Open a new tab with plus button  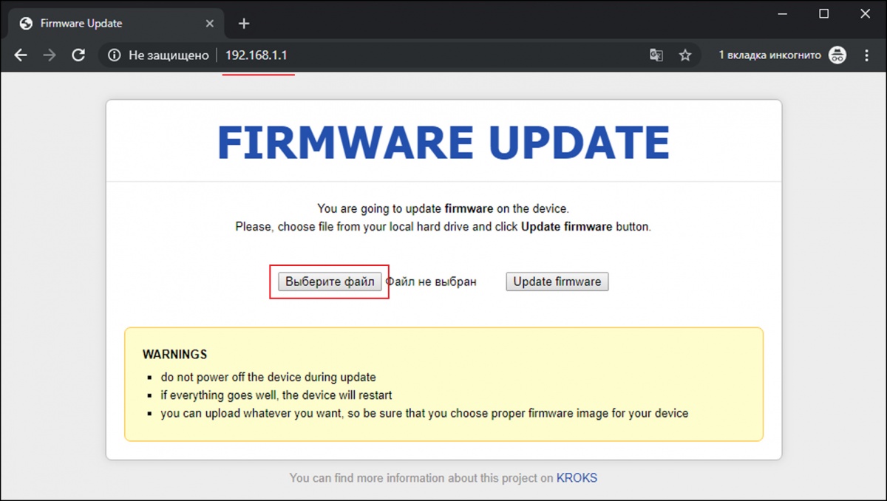pyautogui.click(x=244, y=24)
